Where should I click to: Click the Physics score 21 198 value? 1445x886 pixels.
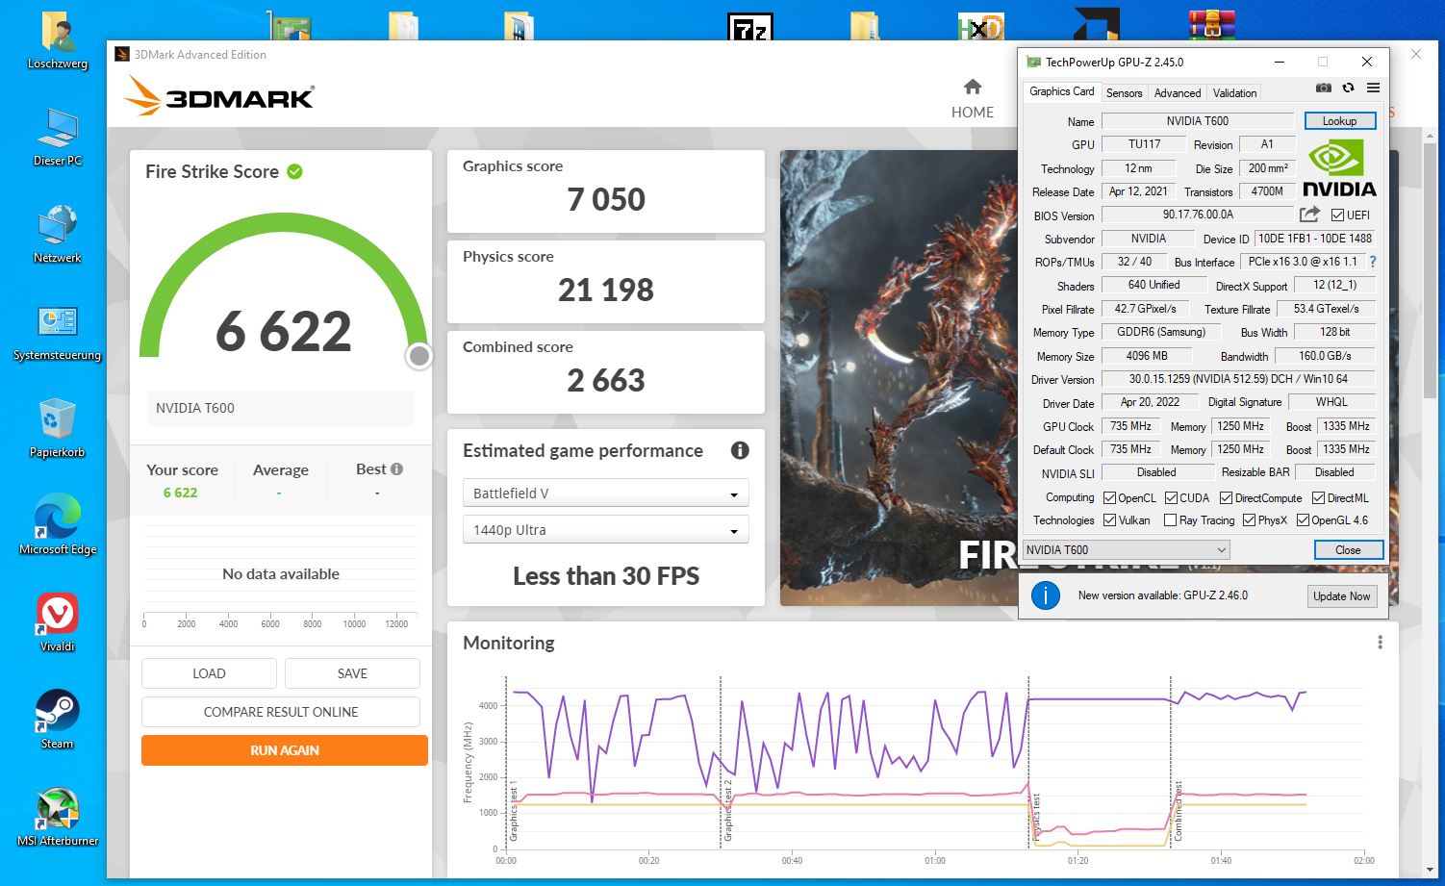[606, 290]
